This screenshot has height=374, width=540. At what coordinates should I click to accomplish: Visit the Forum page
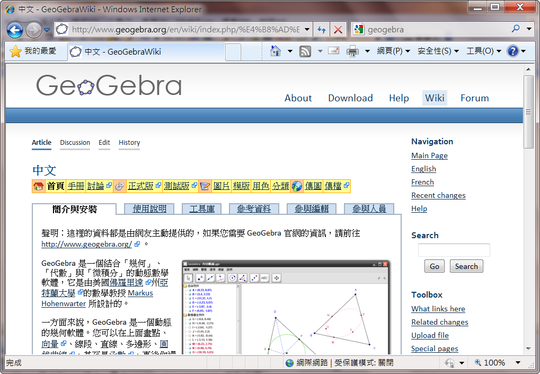click(475, 98)
